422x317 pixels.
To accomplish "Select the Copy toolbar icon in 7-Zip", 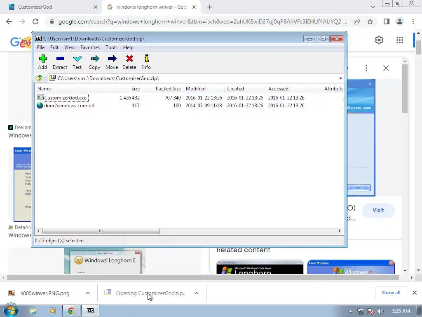I will (94, 62).
